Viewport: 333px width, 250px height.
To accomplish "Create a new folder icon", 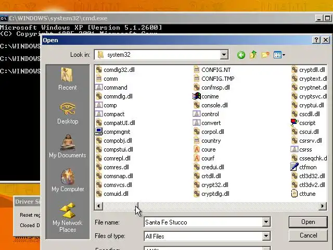I will pos(265,55).
